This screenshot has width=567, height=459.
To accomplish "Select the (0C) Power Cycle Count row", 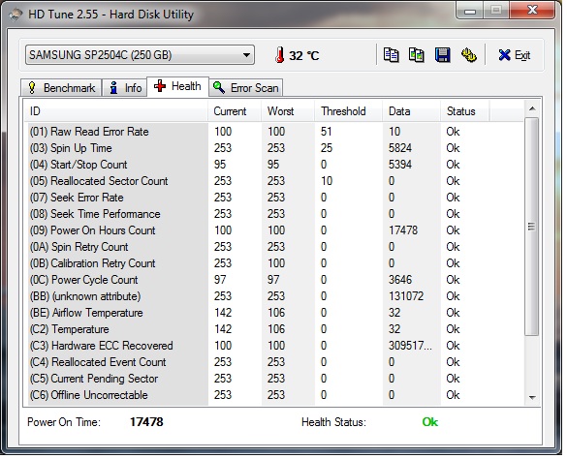I will (x=275, y=280).
